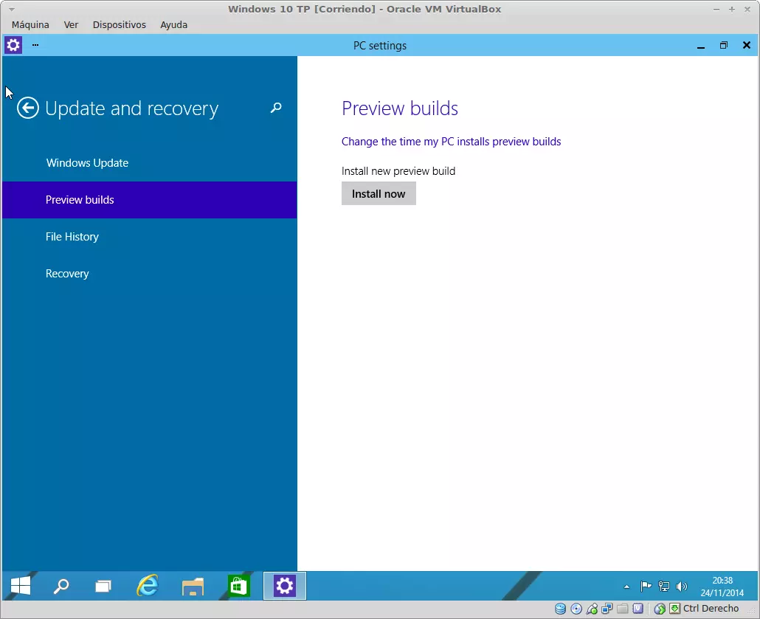Launch Internet Explorer from the taskbar

tap(148, 587)
